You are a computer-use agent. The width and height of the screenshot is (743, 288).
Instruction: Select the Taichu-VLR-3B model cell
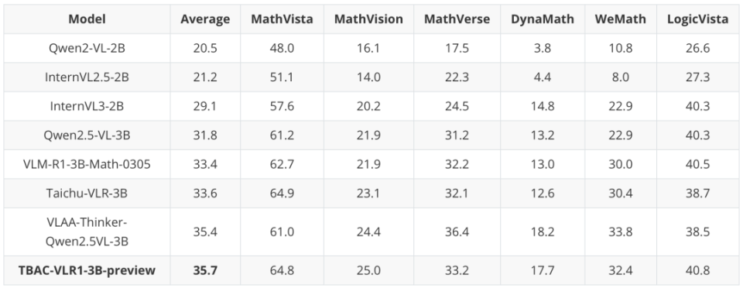(x=87, y=194)
